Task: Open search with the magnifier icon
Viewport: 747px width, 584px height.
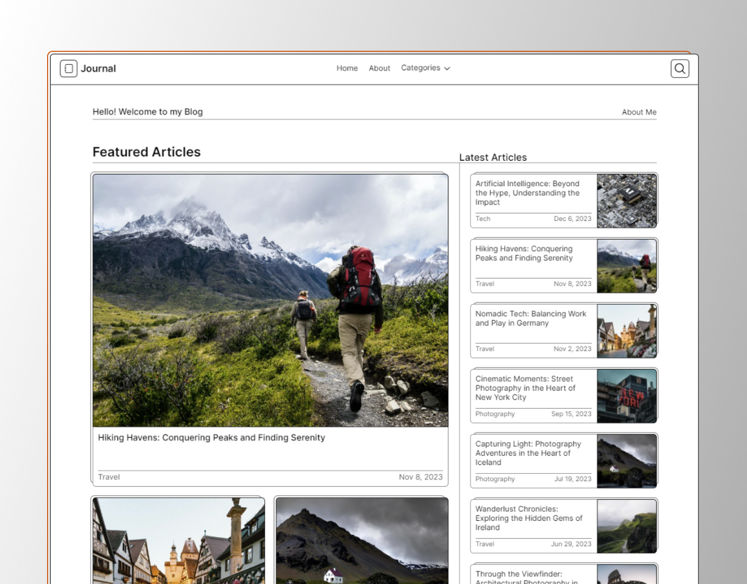Action: 680,68
